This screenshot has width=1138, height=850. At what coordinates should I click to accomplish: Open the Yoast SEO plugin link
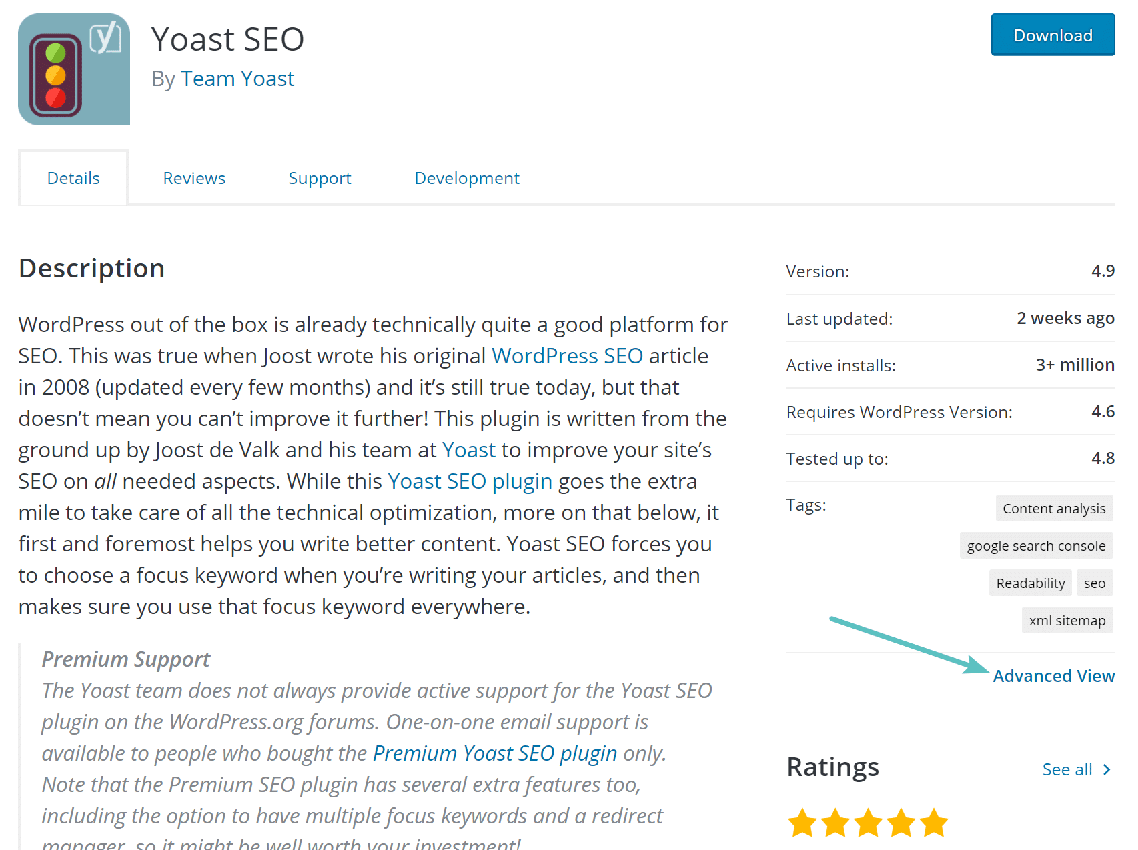click(x=469, y=481)
